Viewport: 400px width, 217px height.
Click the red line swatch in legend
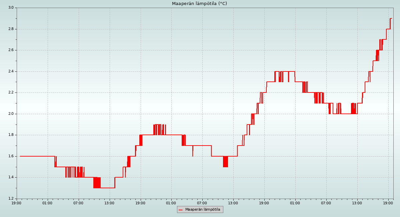(181, 210)
